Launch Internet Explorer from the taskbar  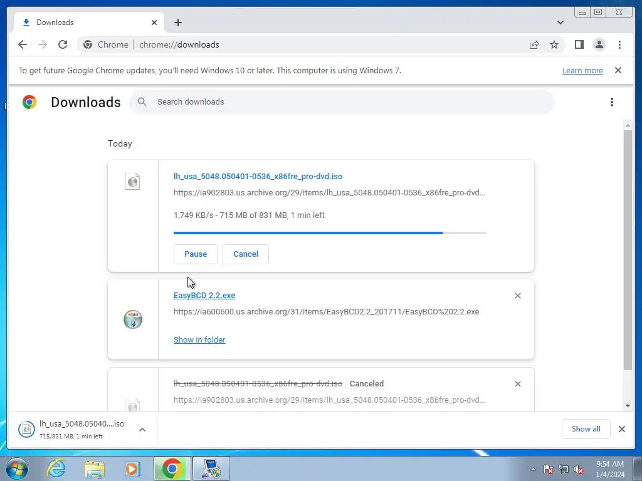[x=56, y=468]
